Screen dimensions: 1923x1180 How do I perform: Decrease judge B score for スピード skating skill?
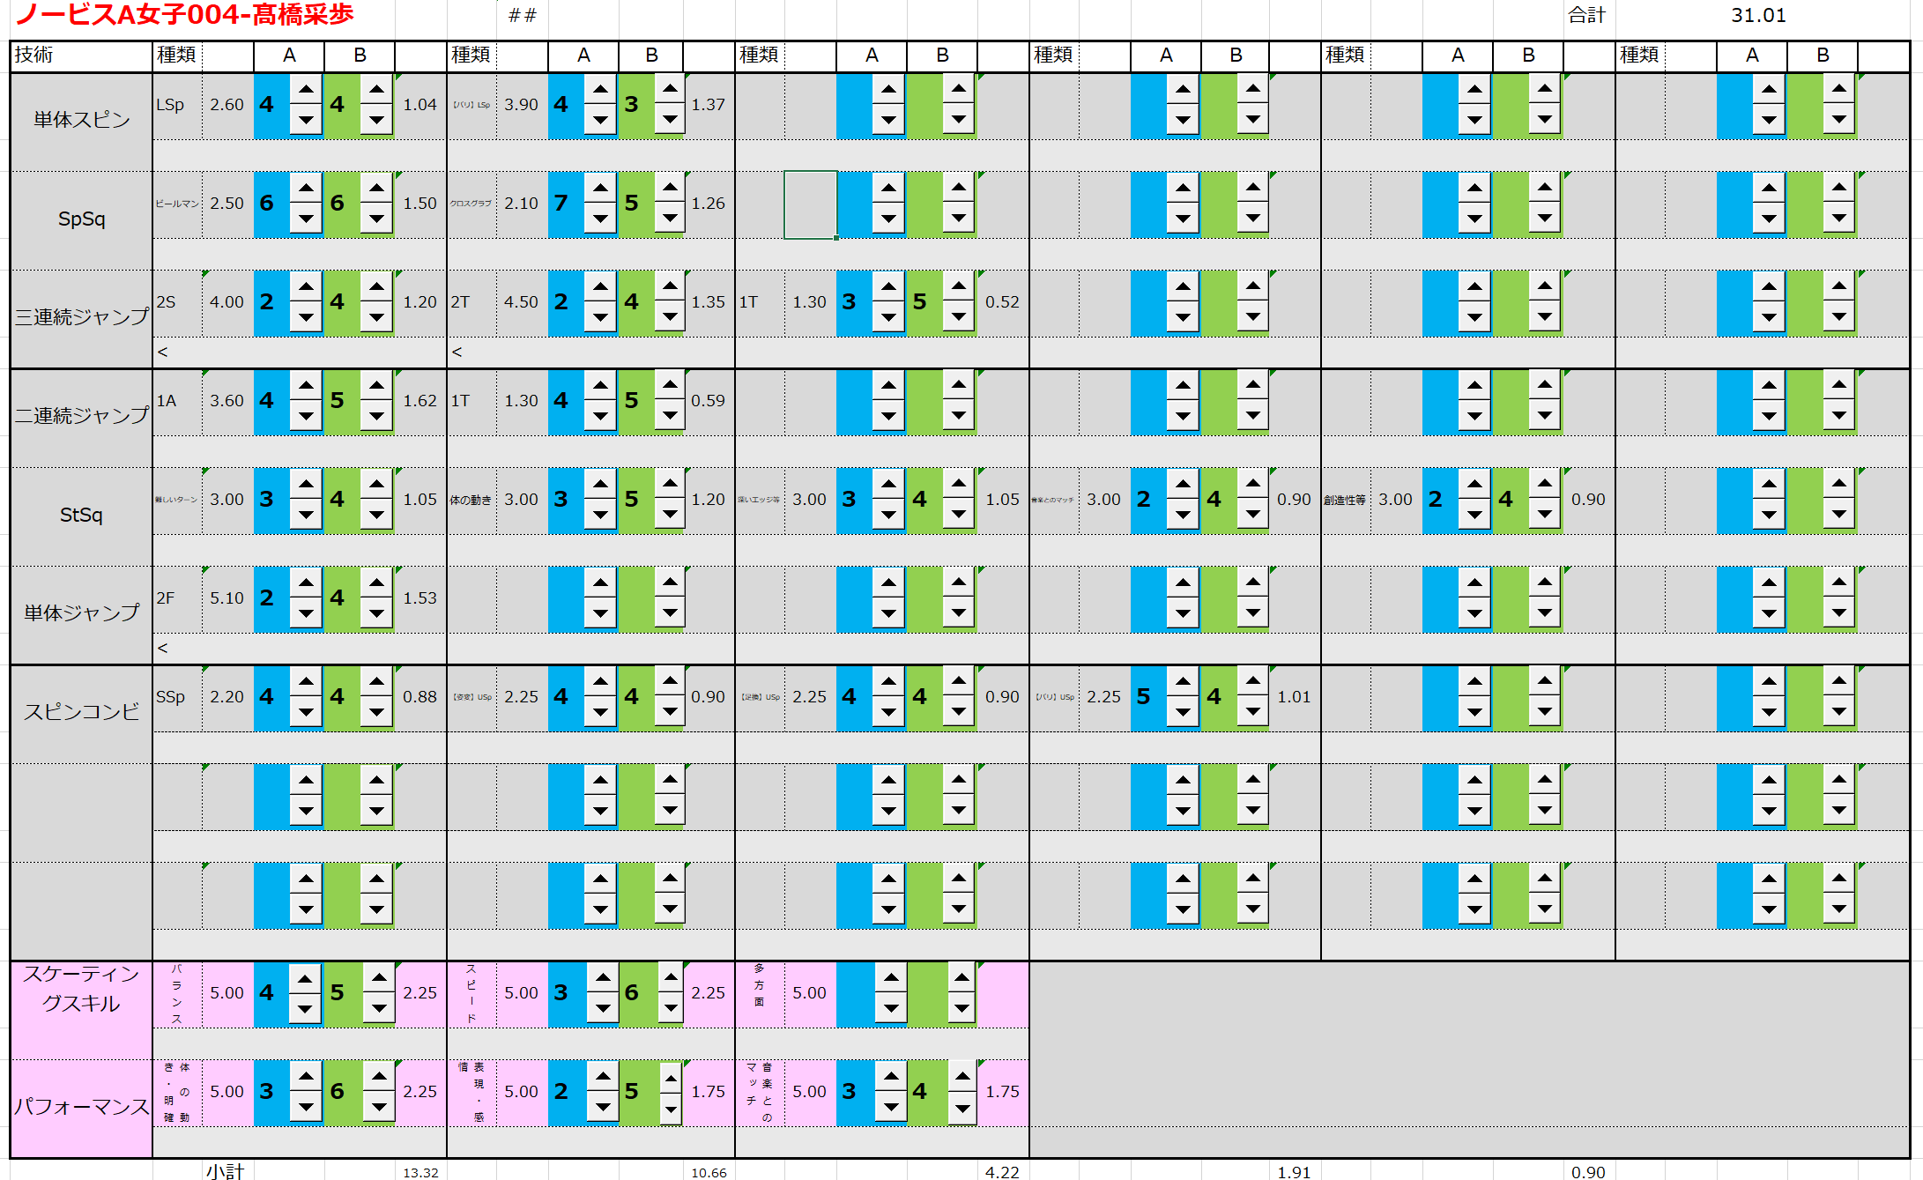point(671,1007)
